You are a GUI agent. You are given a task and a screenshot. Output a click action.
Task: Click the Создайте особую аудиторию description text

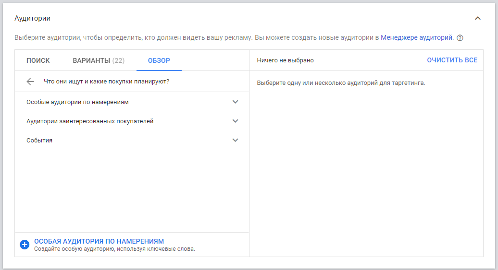pyautogui.click(x=114, y=249)
